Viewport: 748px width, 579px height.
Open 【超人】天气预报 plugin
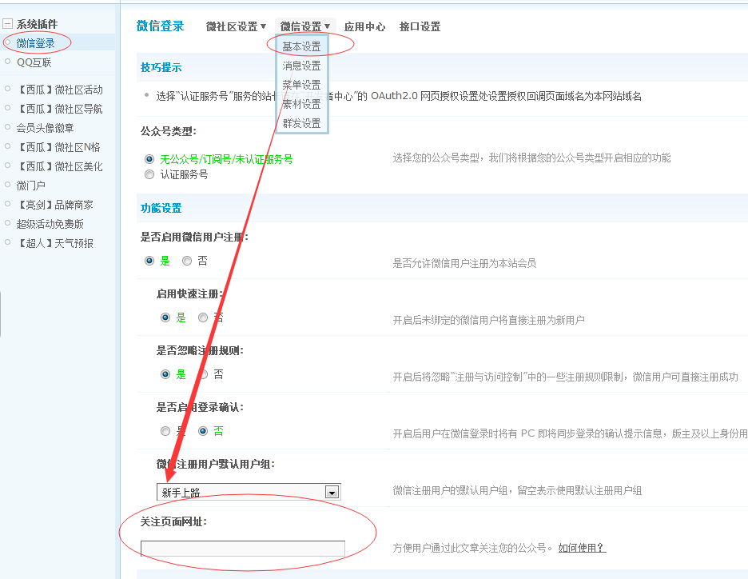[54, 243]
